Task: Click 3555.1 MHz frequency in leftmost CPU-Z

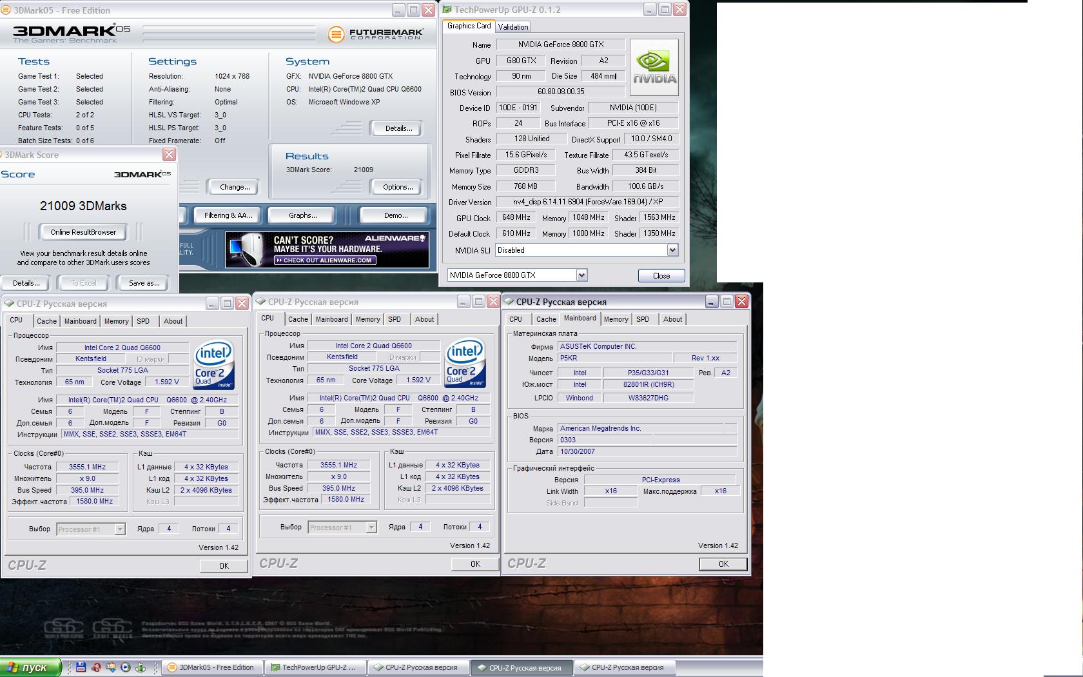Action: 87,467
